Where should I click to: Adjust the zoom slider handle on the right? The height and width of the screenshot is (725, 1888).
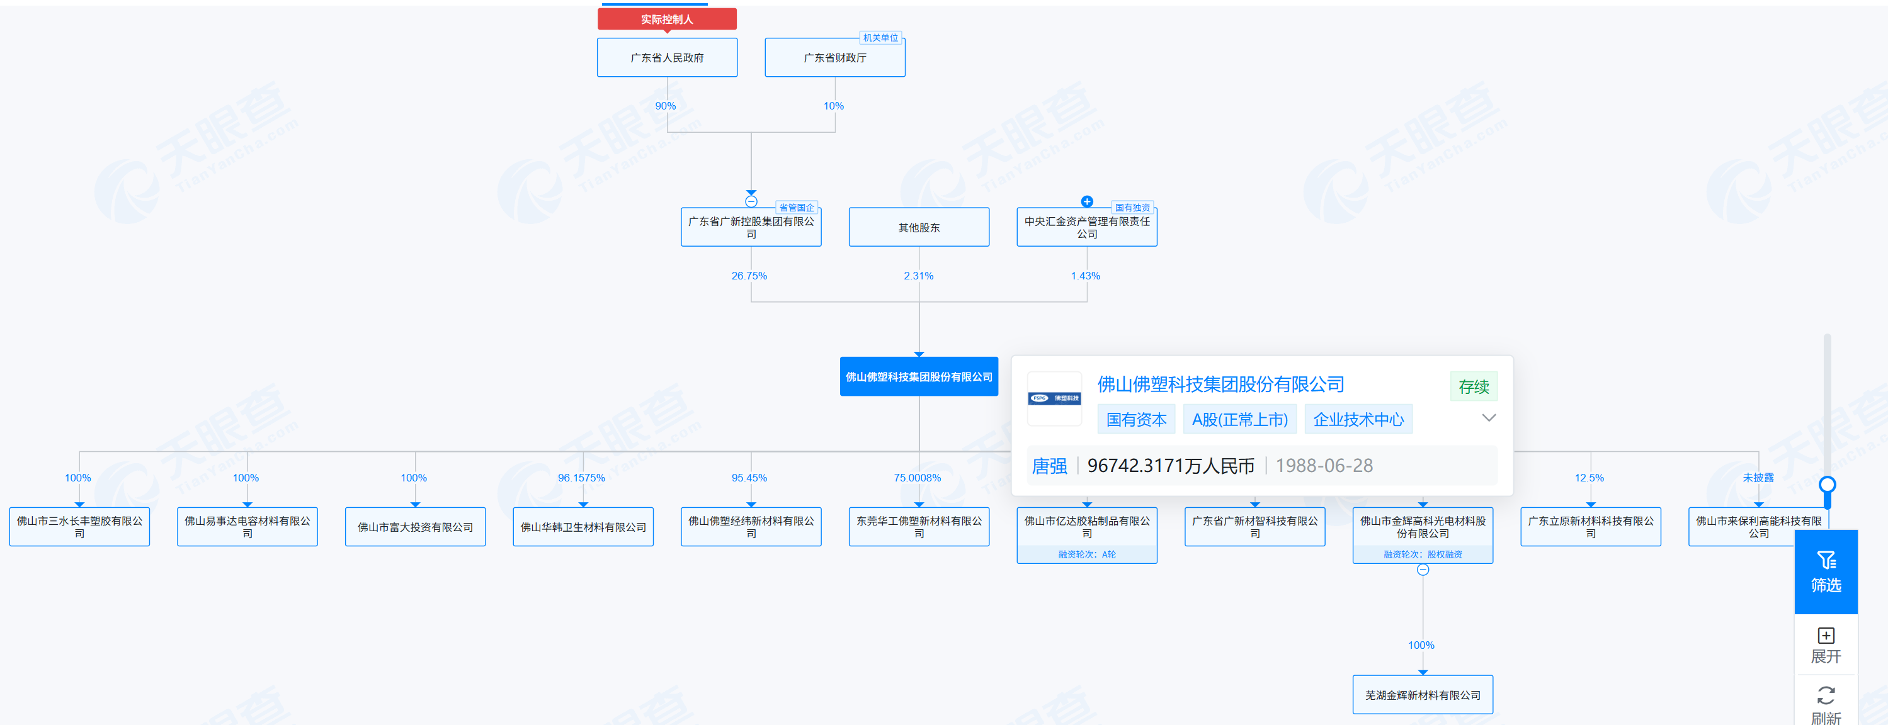[1827, 485]
